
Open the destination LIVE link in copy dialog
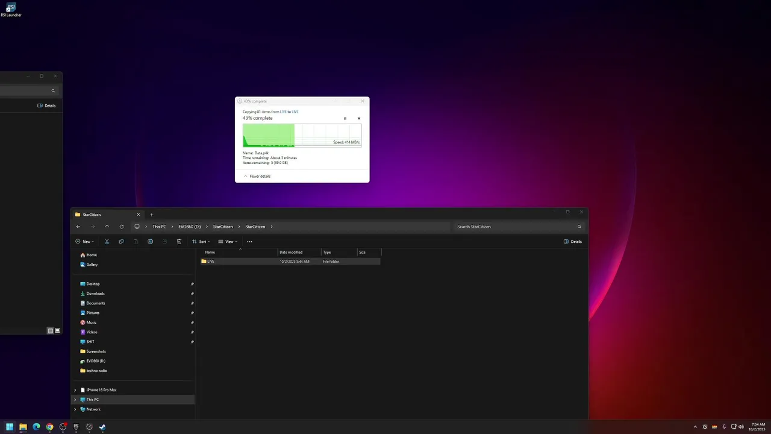pyautogui.click(x=295, y=112)
